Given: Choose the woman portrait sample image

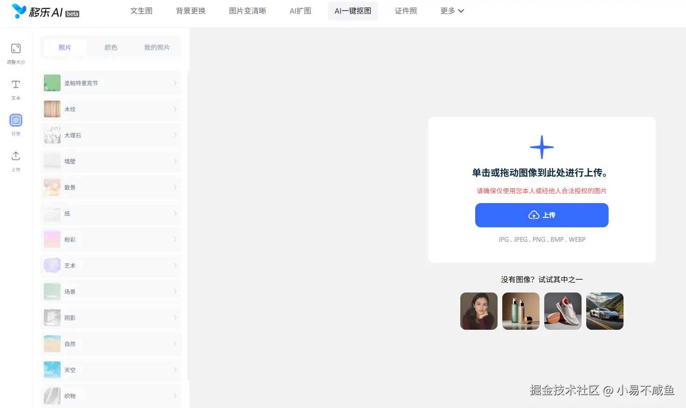Looking at the screenshot, I should (479, 311).
